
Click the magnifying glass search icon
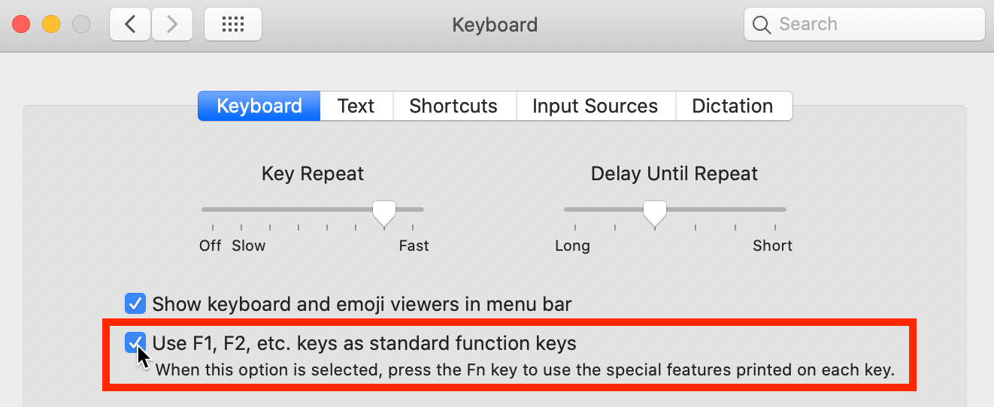[x=761, y=25]
